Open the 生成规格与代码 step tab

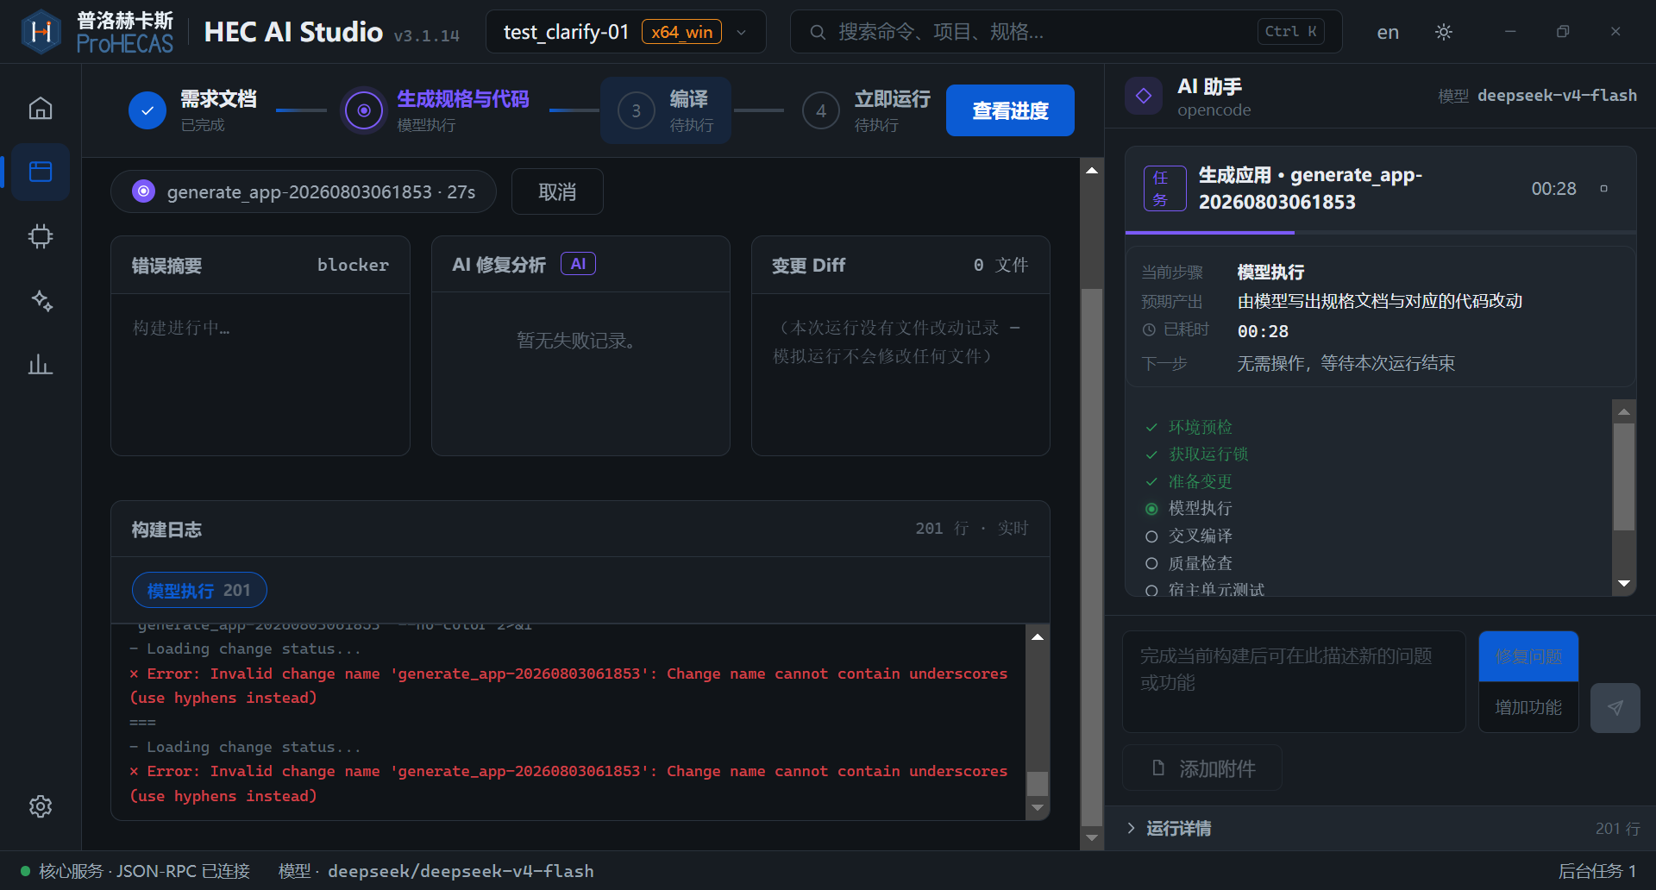437,110
